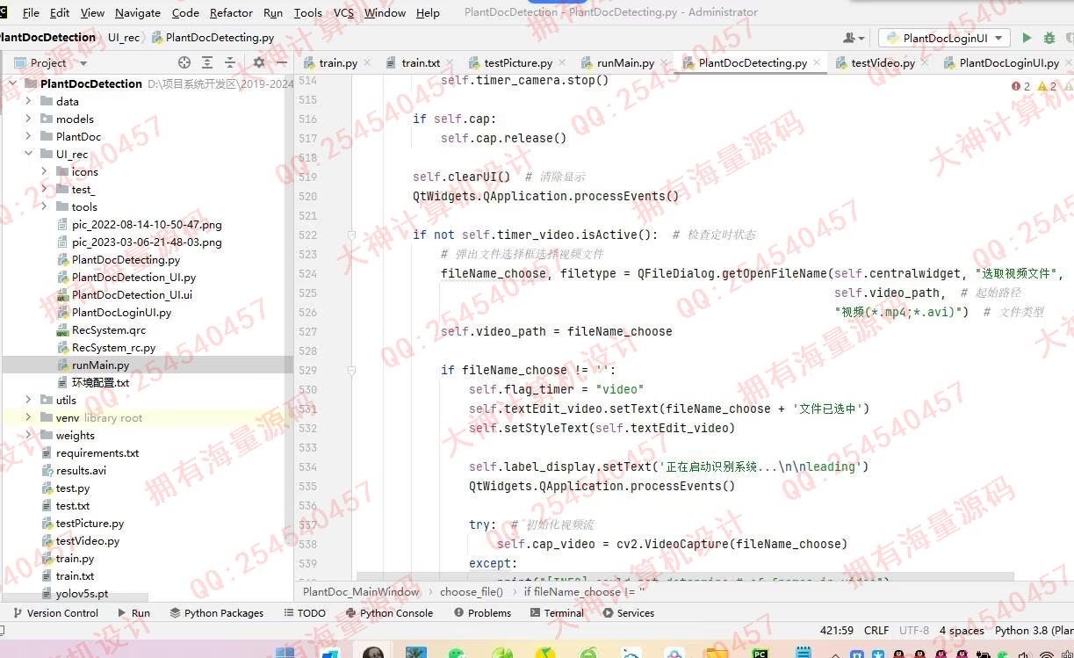Viewport: 1074px width, 658px height.
Task: Open the Edit menu
Action: click(x=60, y=12)
